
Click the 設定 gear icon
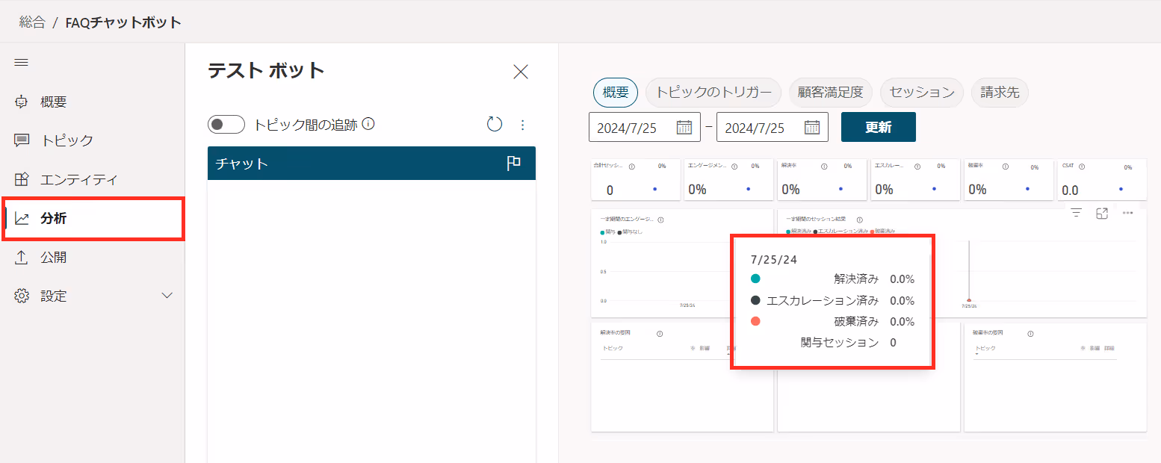22,296
